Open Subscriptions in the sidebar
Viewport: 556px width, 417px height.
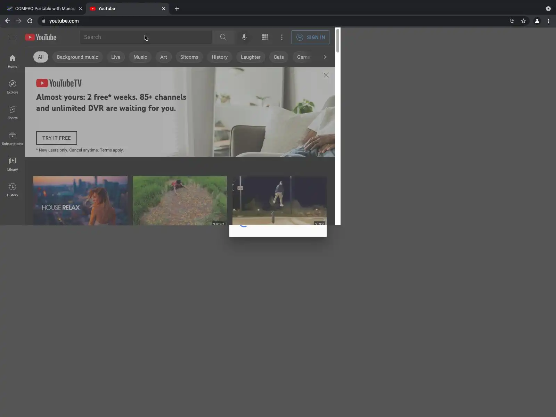tap(13, 139)
